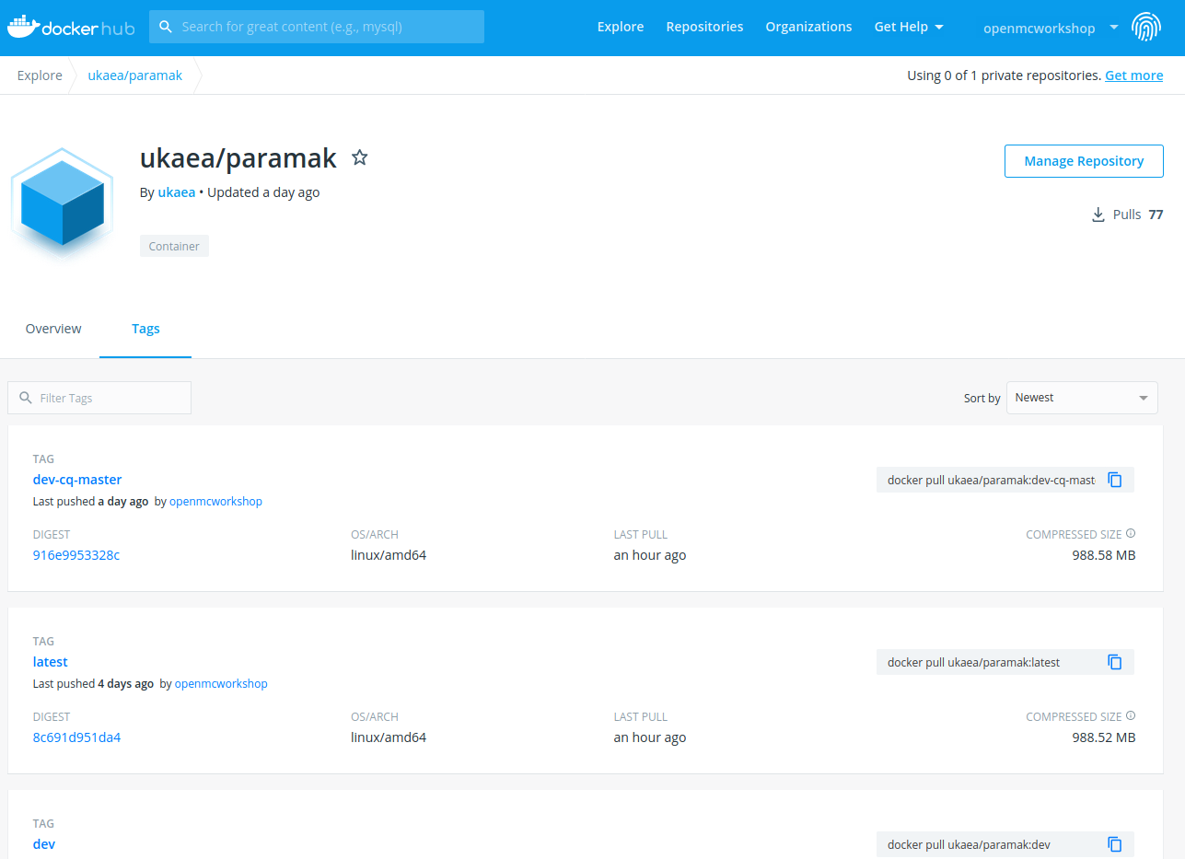Open the Sort by Newest dropdown
This screenshot has width=1185, height=859.
tap(1082, 398)
